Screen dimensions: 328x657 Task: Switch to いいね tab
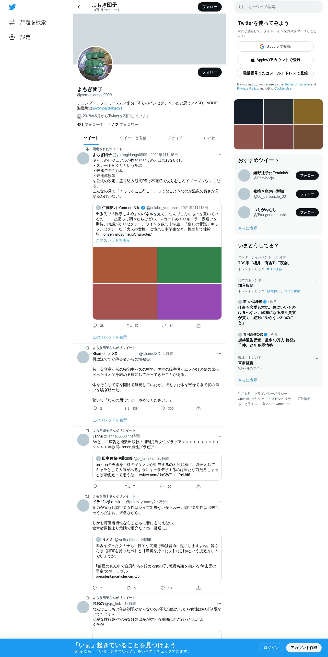click(x=209, y=138)
